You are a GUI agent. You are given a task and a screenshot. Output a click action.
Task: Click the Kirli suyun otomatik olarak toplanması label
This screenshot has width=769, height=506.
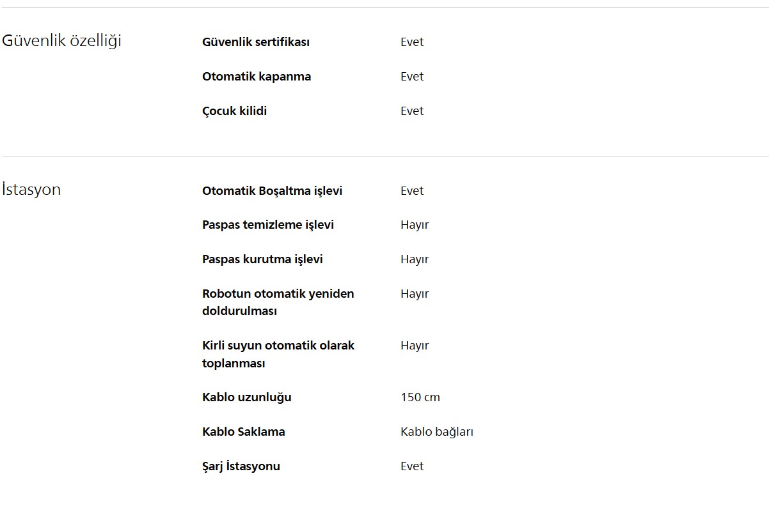pyautogui.click(x=278, y=354)
